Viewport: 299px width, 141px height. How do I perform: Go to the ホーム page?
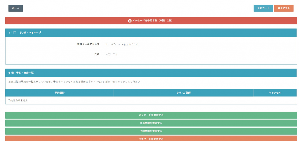(x=15, y=8)
